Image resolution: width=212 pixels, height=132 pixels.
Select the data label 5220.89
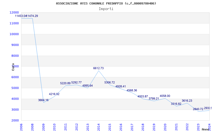pyautogui.click(x=65, y=83)
